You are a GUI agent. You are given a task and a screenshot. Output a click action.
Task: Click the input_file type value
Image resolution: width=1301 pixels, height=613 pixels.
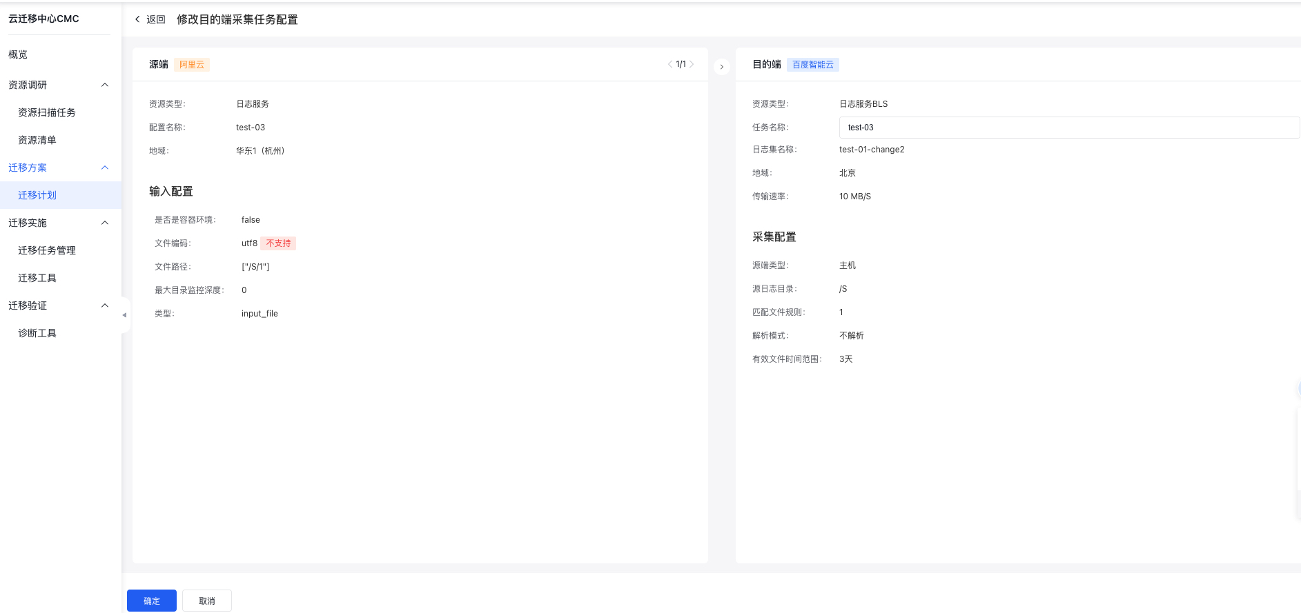point(260,314)
